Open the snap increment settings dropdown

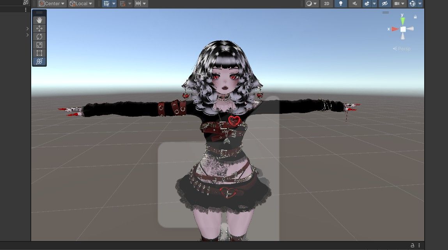141,4
